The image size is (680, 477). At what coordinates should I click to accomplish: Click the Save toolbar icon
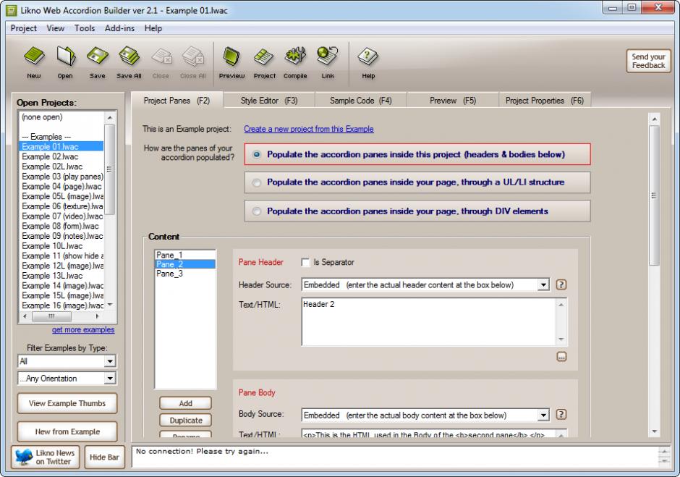(97, 57)
